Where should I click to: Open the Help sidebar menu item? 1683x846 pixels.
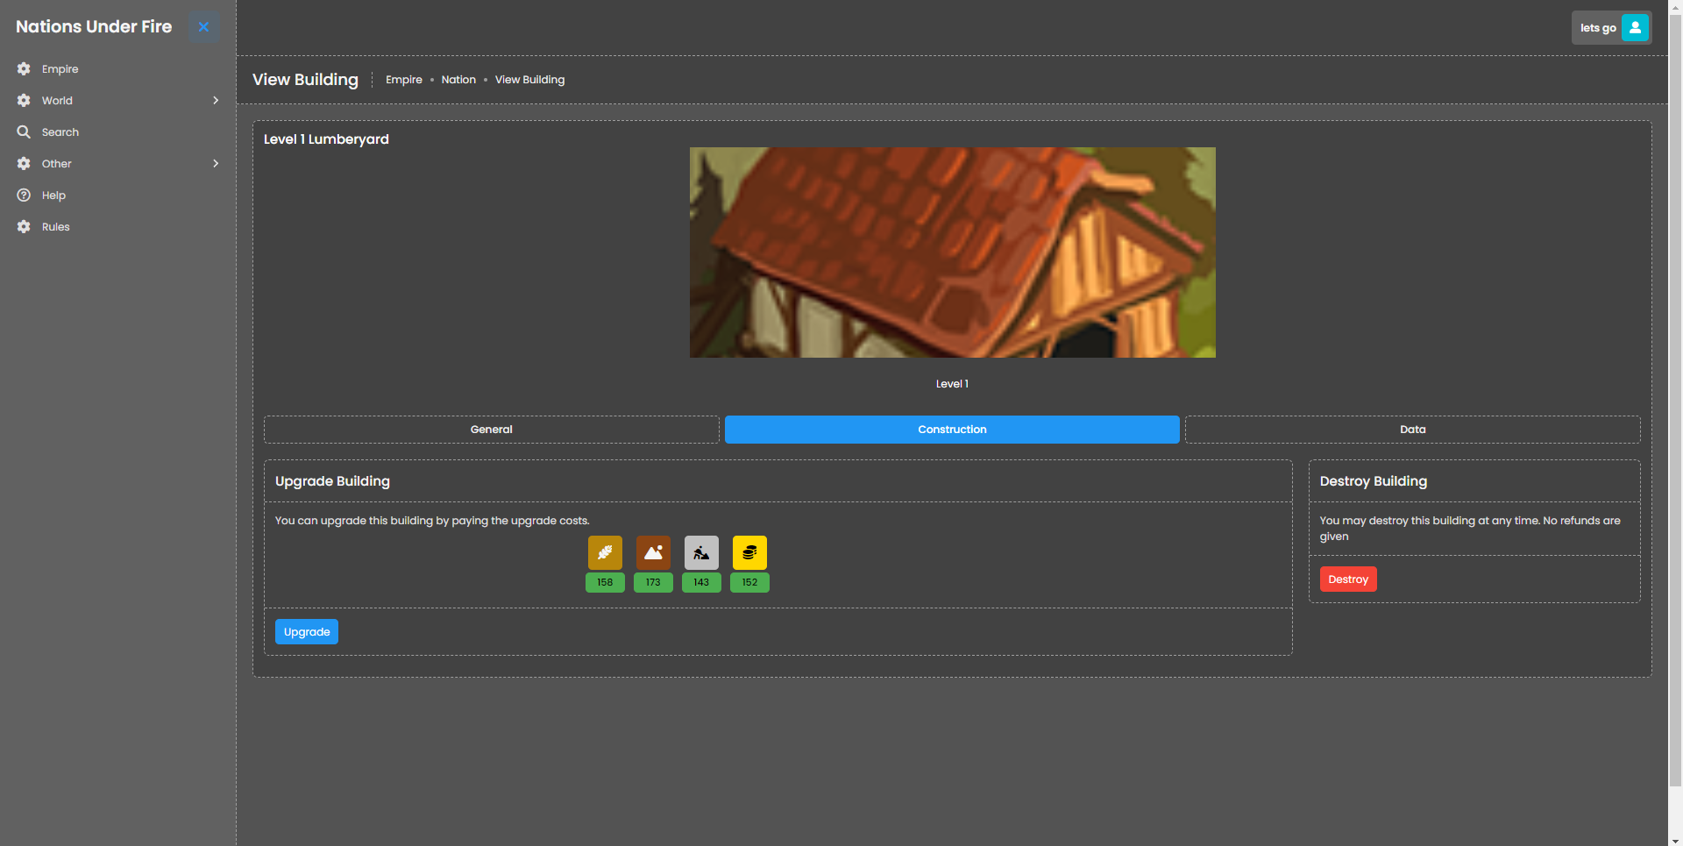(x=117, y=195)
